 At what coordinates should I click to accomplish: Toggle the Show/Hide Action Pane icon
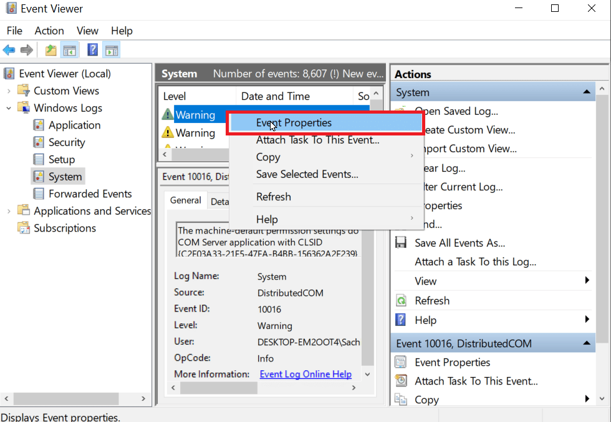(x=112, y=50)
